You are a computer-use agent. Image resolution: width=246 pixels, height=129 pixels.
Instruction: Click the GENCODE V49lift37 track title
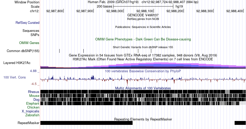click(x=143, y=15)
